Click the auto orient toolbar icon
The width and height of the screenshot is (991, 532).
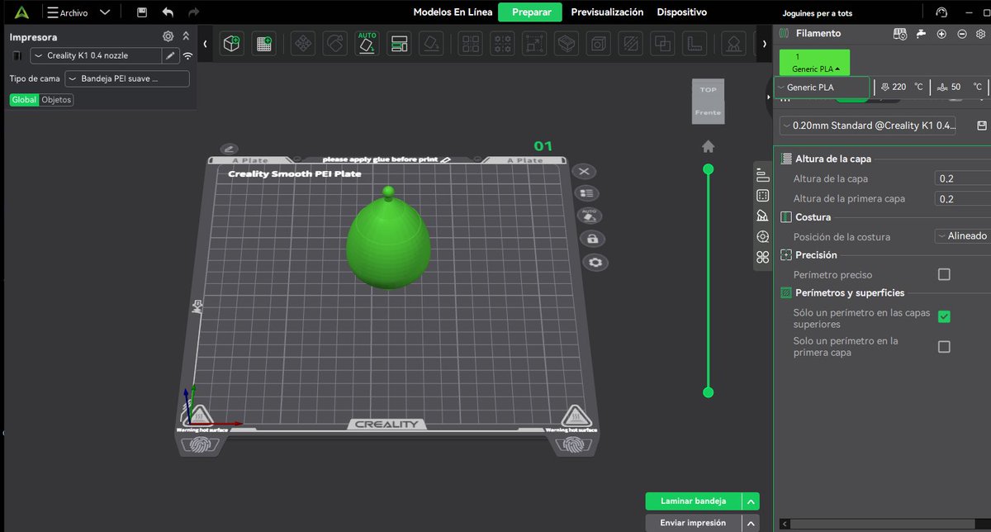(367, 44)
